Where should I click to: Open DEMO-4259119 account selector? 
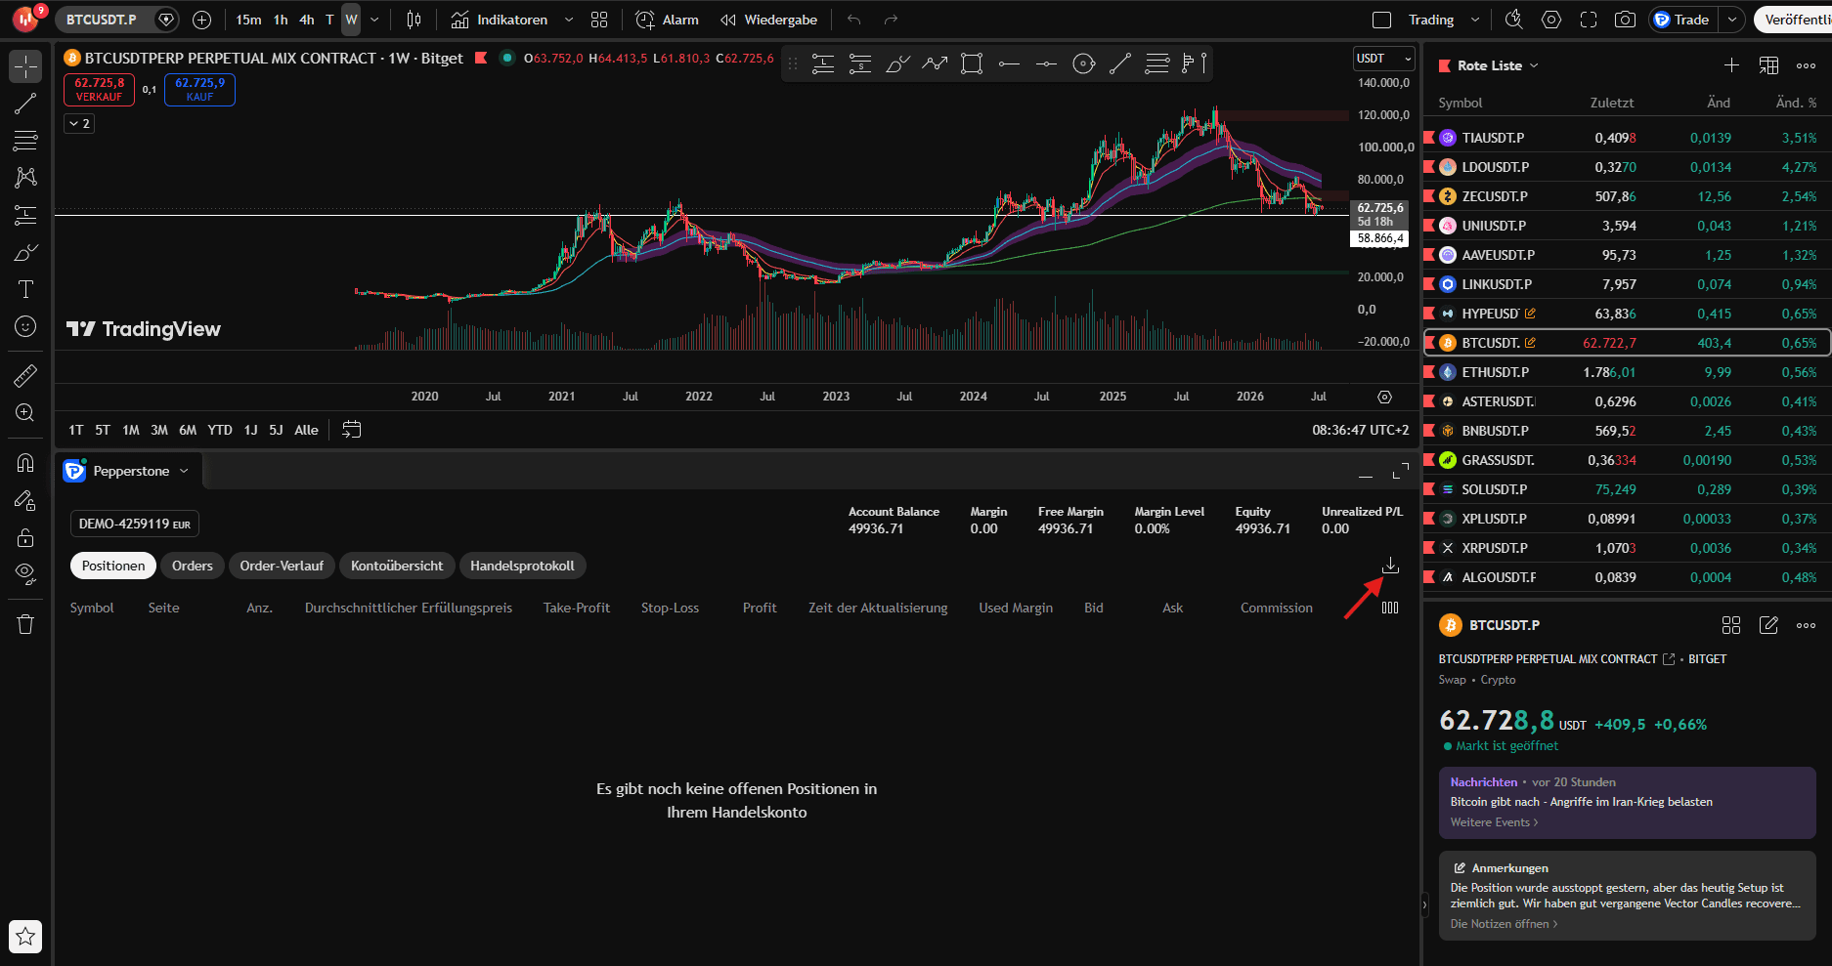click(135, 524)
